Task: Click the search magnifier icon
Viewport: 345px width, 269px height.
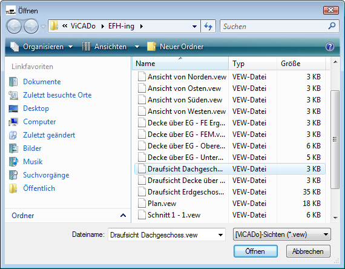Action: [332, 26]
